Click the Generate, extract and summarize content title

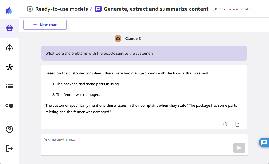(x=156, y=9)
